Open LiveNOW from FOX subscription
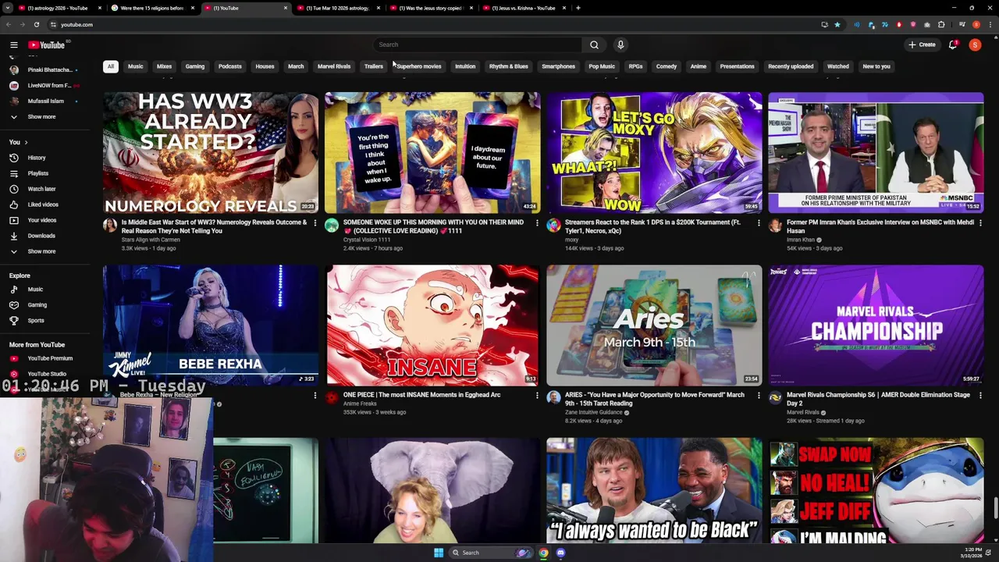 [50, 85]
